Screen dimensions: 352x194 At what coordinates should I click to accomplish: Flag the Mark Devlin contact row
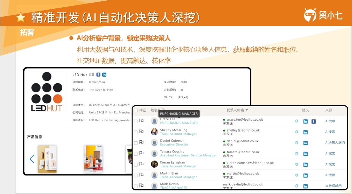pyautogui.click(x=142, y=185)
